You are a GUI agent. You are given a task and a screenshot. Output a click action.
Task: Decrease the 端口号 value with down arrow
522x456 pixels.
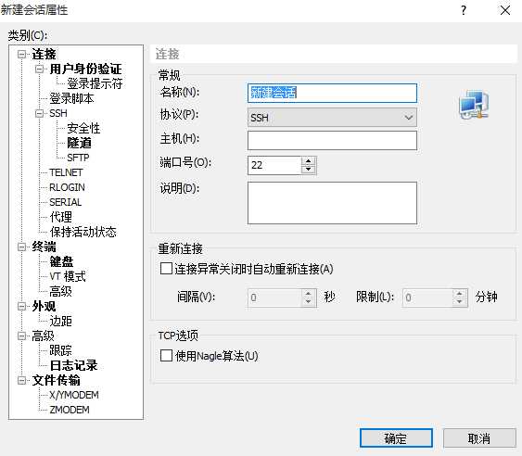tap(308, 169)
